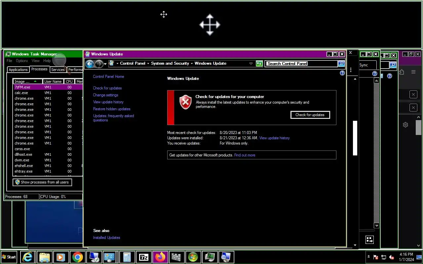Image resolution: width=423 pixels, height=264 pixels.
Task: Switch to Google Chrome on the taskbar
Action: (x=77, y=257)
